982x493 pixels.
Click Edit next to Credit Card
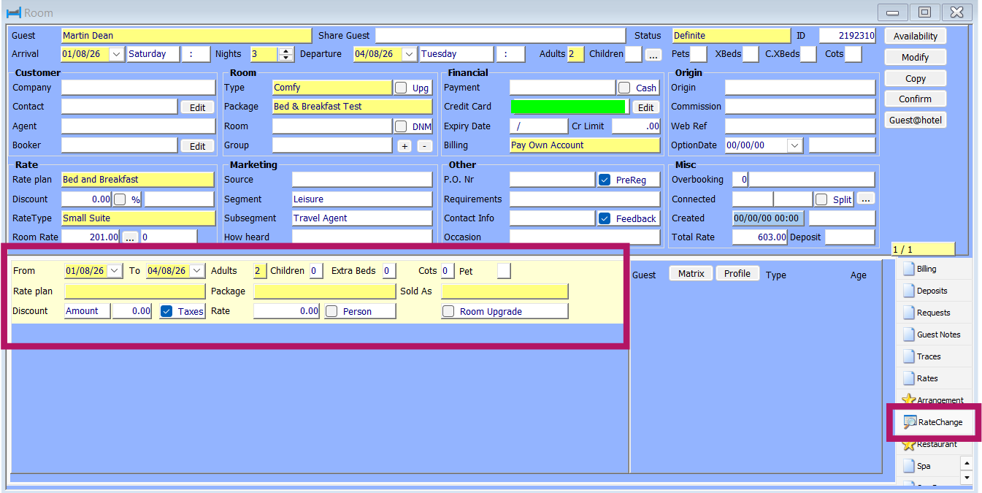pyautogui.click(x=645, y=107)
